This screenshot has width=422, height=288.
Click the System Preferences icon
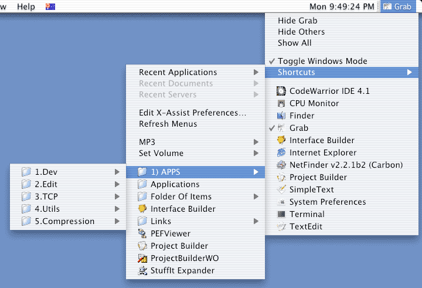pos(280,202)
